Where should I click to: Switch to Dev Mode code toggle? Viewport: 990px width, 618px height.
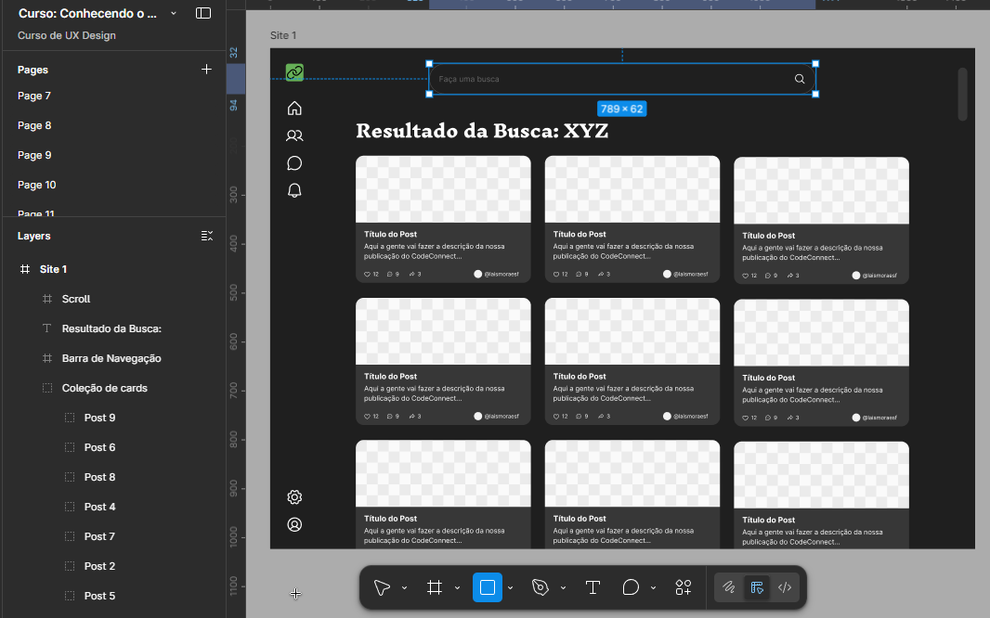785,587
